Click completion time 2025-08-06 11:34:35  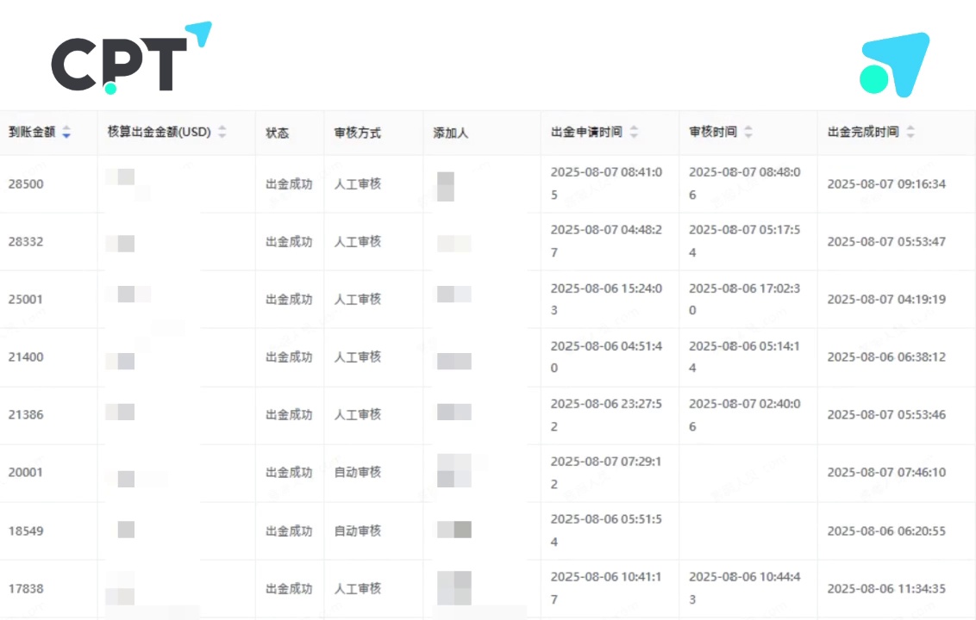886,588
